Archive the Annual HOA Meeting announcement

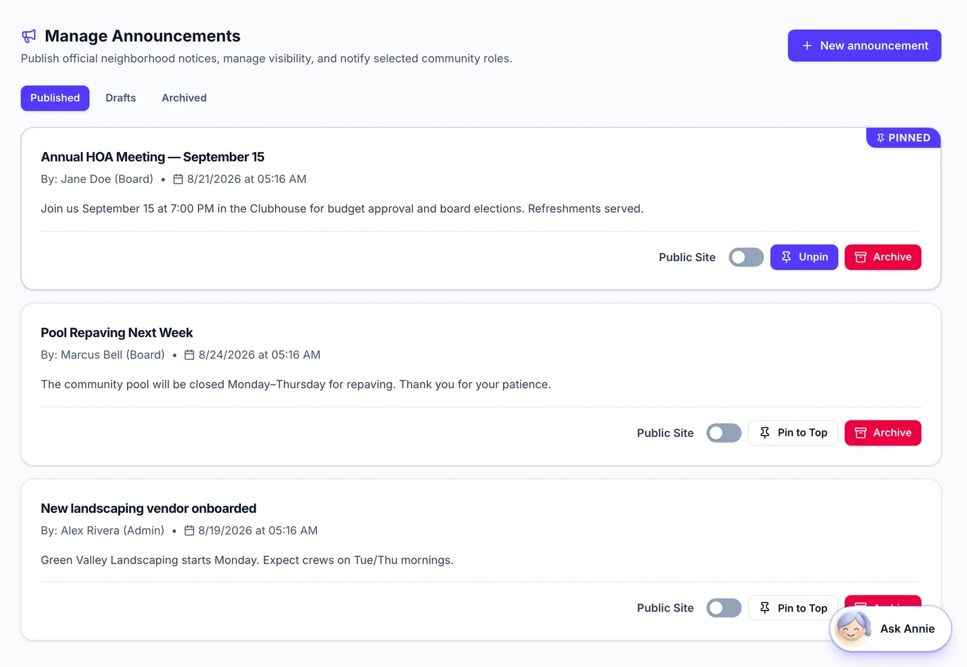[883, 257]
